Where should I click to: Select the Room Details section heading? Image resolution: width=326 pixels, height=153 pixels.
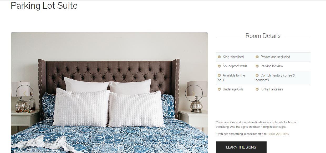tap(263, 36)
